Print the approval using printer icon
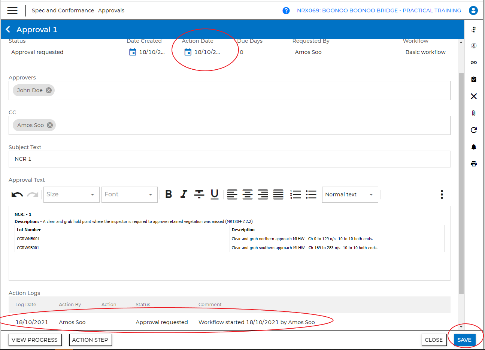This screenshot has height=350, width=485. point(473,164)
